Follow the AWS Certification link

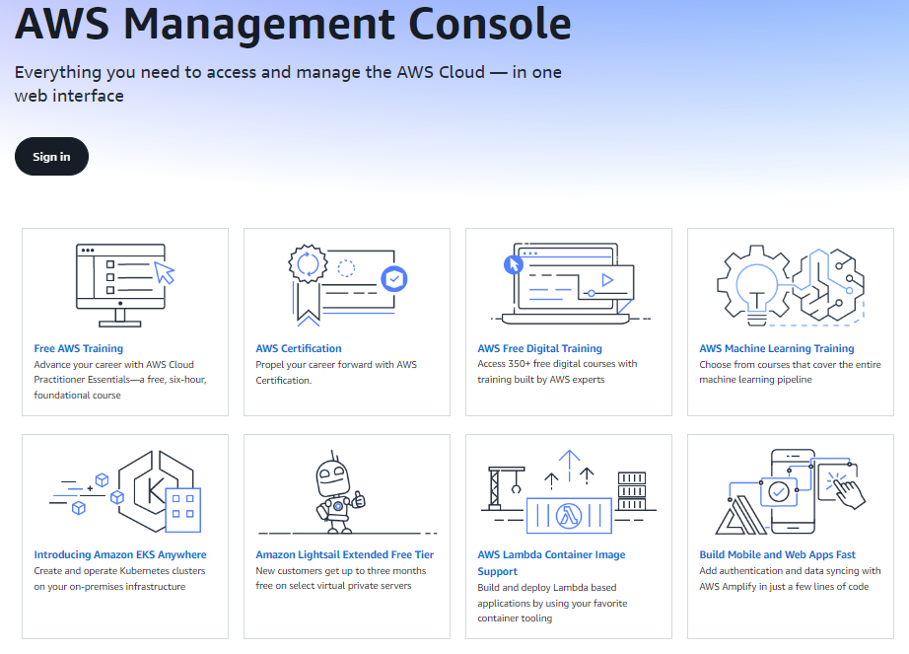click(298, 348)
